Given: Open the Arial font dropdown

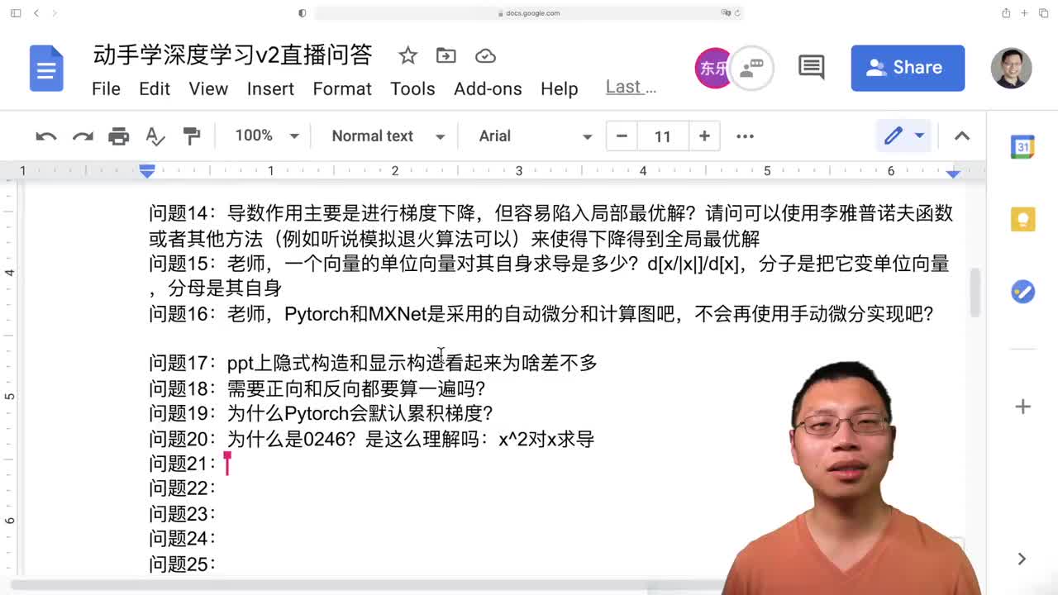Looking at the screenshot, I should (x=535, y=136).
